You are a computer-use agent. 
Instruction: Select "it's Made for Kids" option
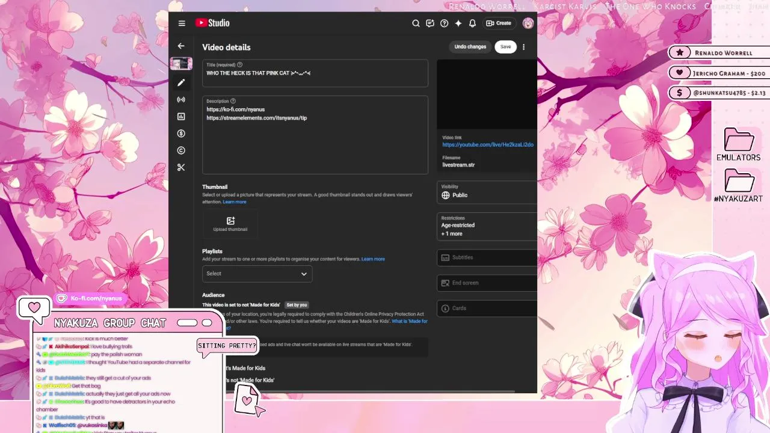click(x=245, y=368)
